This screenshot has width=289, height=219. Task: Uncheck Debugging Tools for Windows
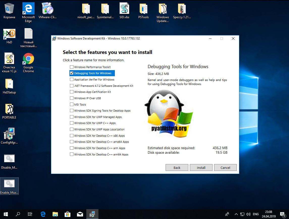pos(72,73)
